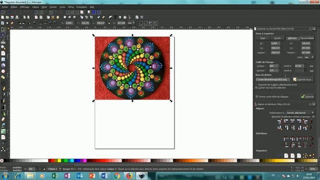Toggle 'Fermer cette boîte de dialogue' checkbox
Screen dimensions: 320x180
[257, 96]
